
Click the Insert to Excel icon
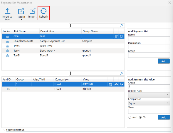click(x=7, y=11)
